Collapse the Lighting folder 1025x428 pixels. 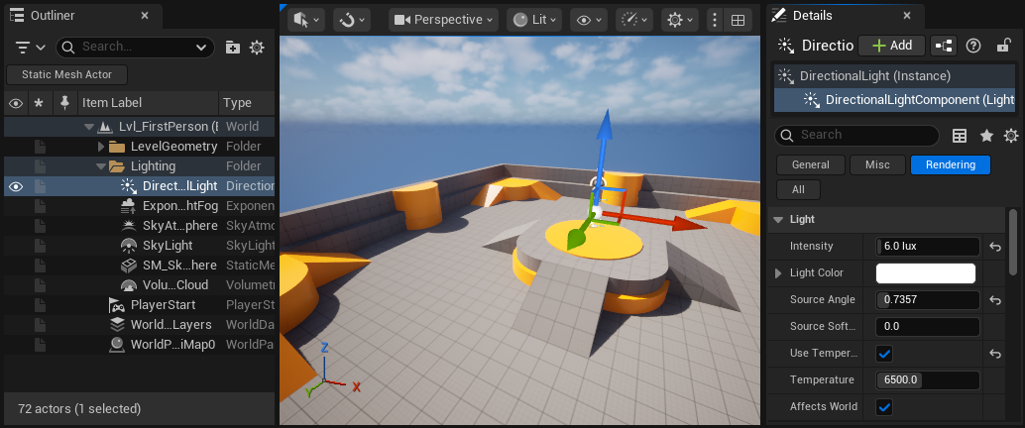coord(101,166)
